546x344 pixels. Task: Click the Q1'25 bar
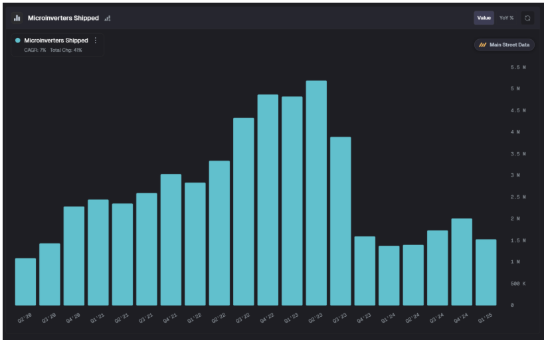pos(486,272)
